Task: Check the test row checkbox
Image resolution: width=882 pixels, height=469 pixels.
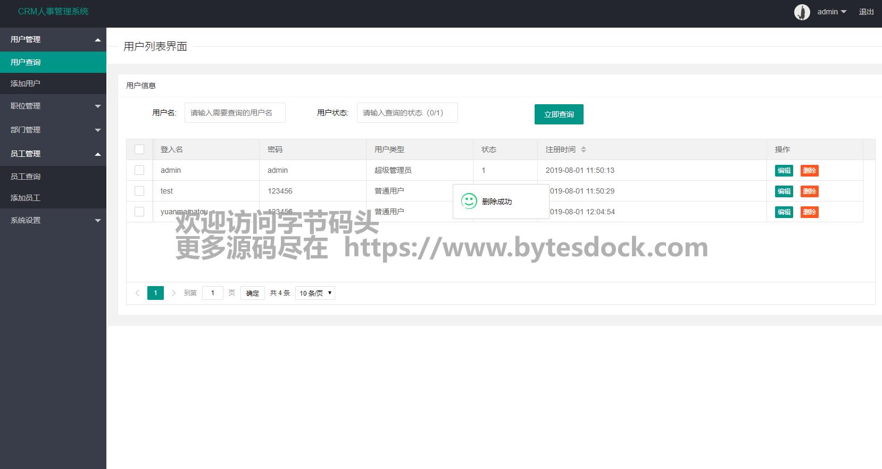Action: click(x=139, y=191)
